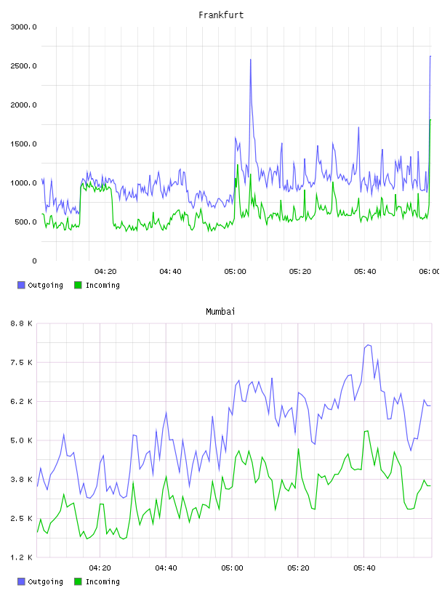Click the Mumbai chart title
442x593 pixels.
[220, 312]
